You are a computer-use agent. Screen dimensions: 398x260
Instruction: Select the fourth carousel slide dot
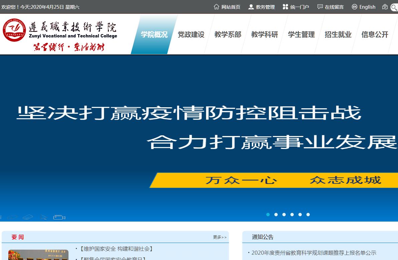(x=292, y=215)
